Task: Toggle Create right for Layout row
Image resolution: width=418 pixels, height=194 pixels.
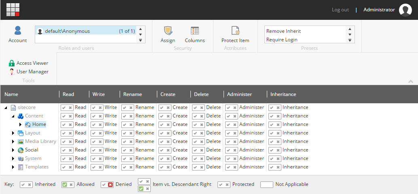Action: [165, 133]
